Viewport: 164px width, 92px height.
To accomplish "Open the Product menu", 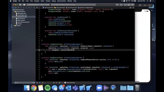I will coord(48,1).
